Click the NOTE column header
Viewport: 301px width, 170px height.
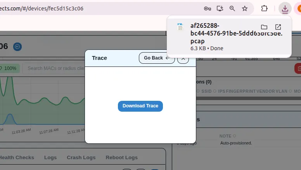pyautogui.click(x=225, y=136)
